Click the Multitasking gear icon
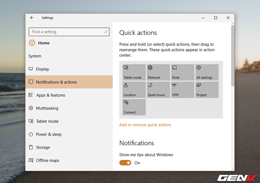This screenshot has width=260, height=183. click(31, 108)
